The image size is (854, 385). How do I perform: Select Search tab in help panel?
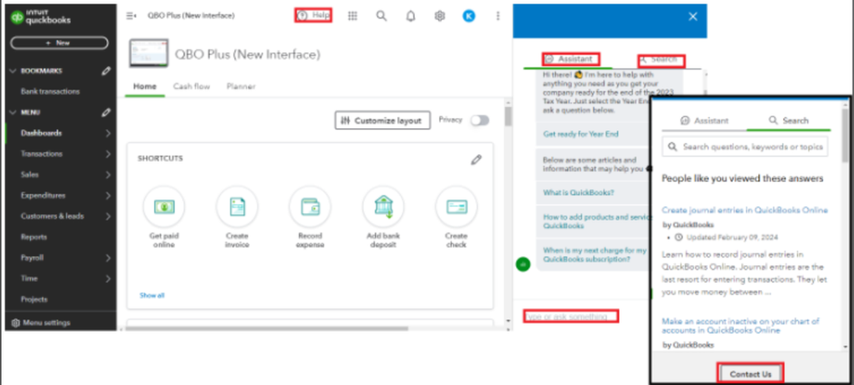661,60
